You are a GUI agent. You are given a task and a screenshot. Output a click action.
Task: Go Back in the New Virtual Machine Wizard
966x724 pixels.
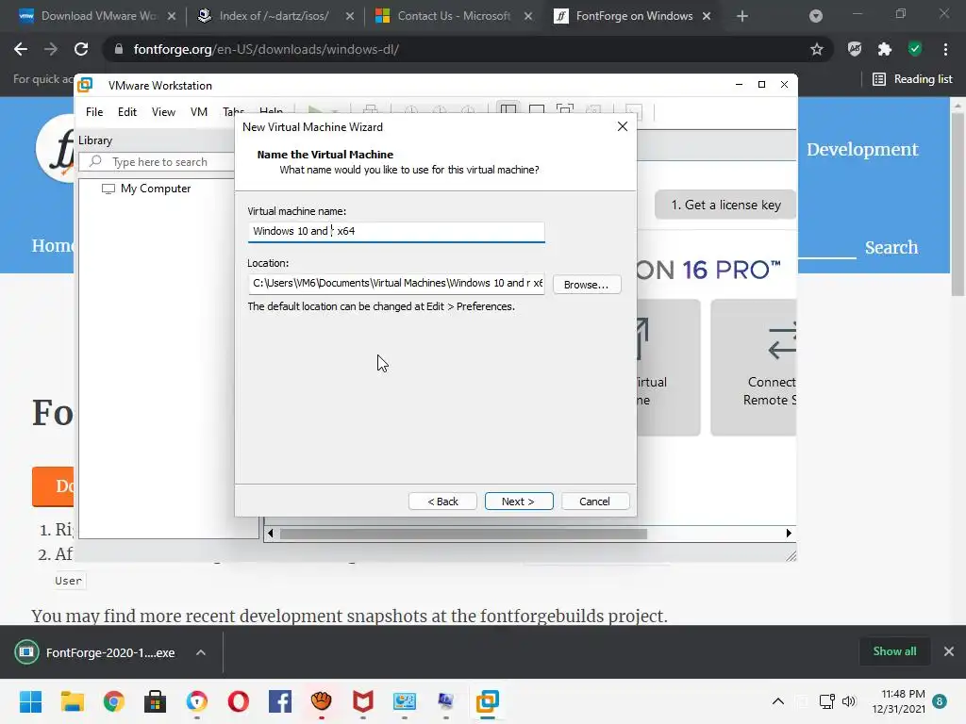[442, 502]
